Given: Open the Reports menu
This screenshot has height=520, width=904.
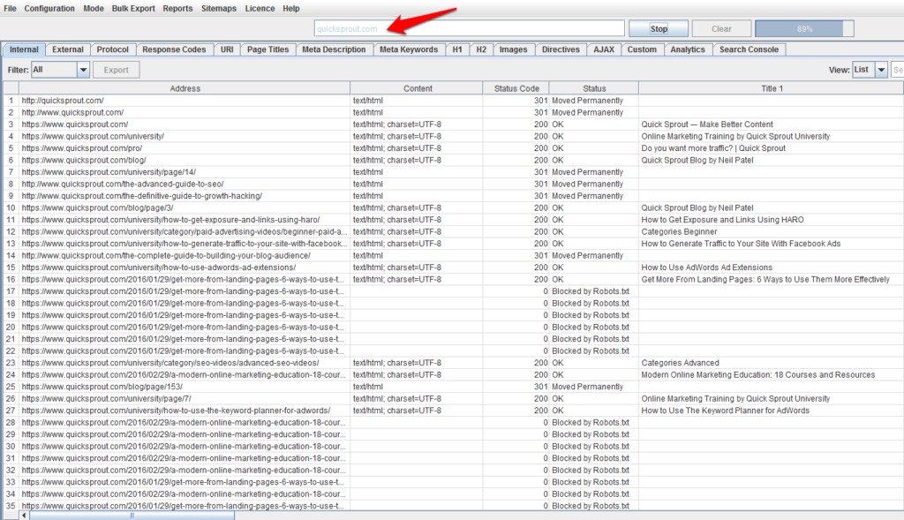Looking at the screenshot, I should click(177, 8).
